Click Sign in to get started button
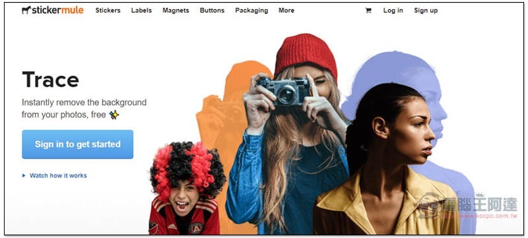Screen dimensions: 528x238 pos(78,144)
